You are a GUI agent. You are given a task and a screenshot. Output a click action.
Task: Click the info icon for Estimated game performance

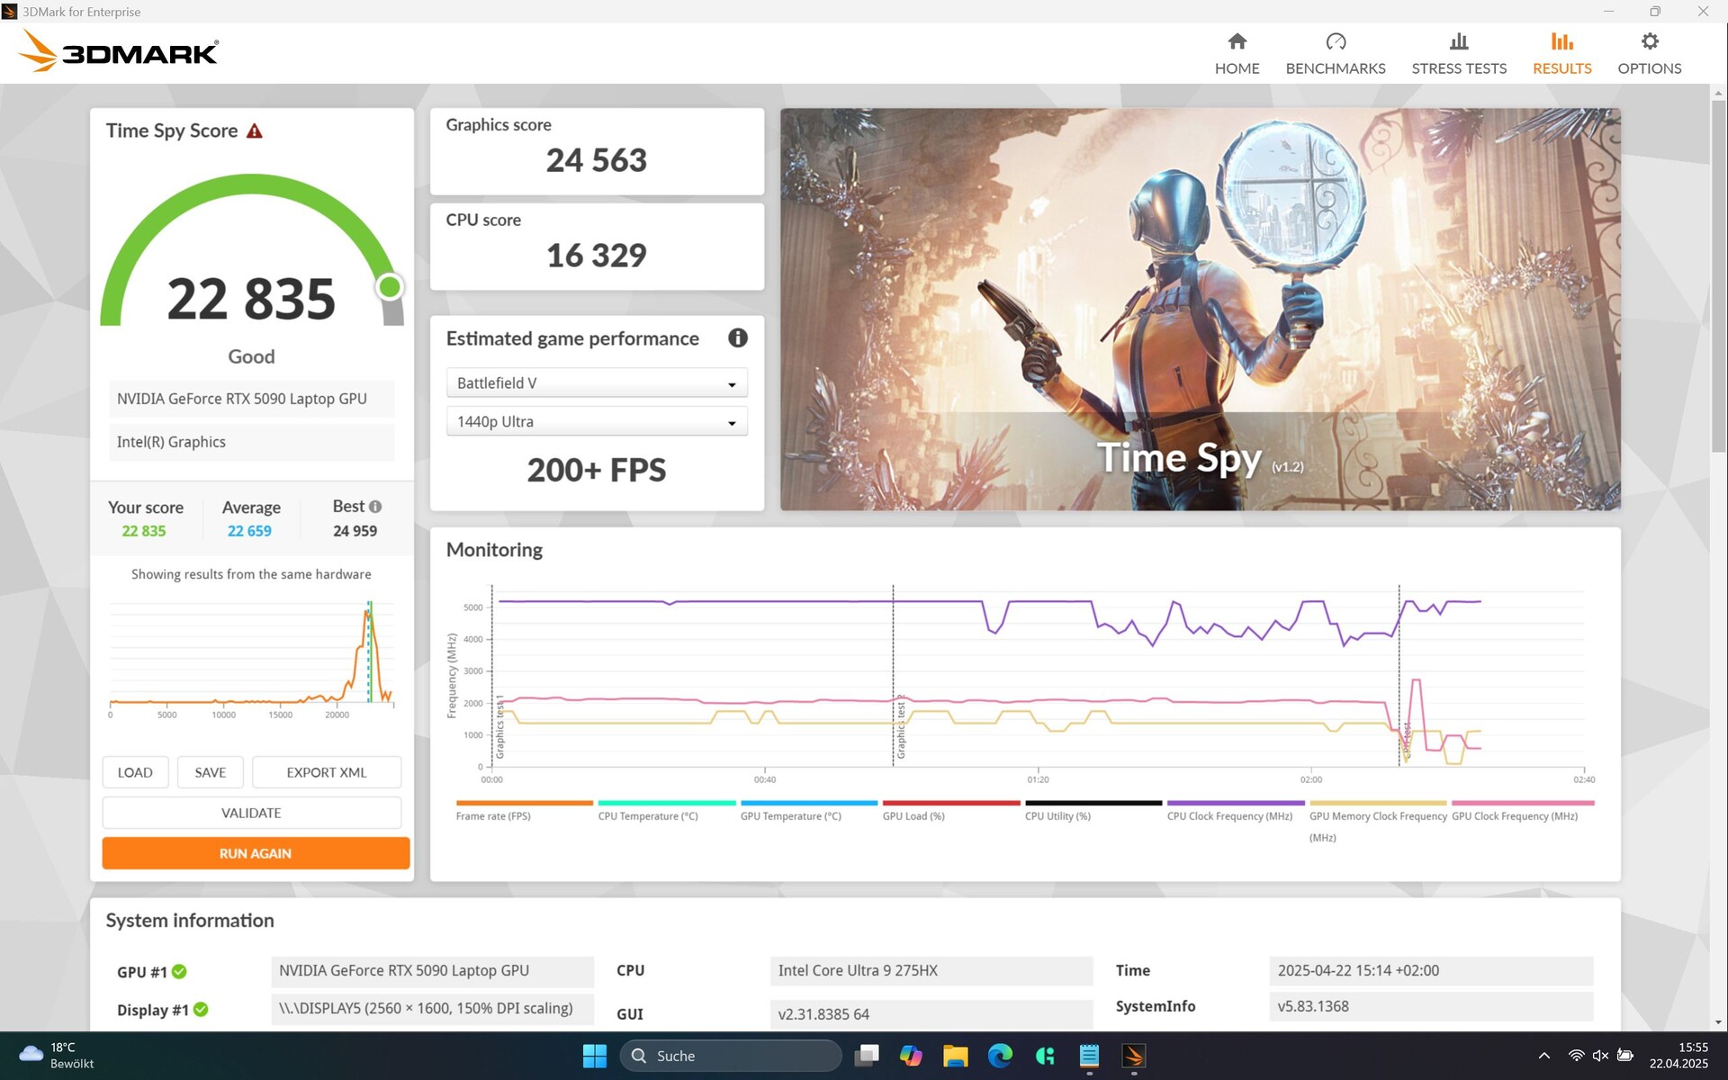(737, 338)
